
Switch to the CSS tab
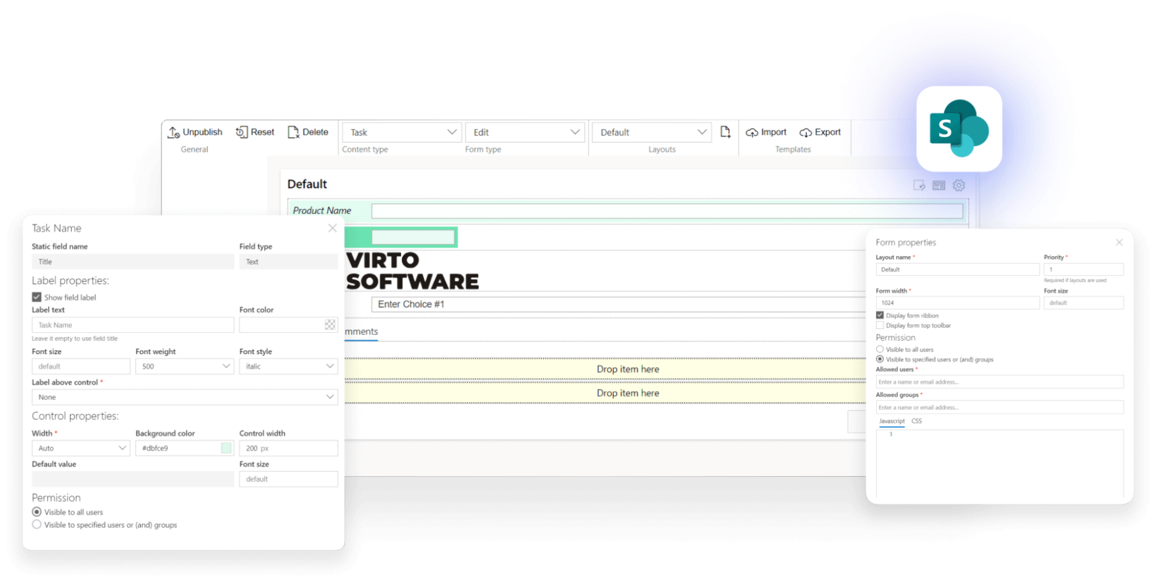[x=917, y=421]
